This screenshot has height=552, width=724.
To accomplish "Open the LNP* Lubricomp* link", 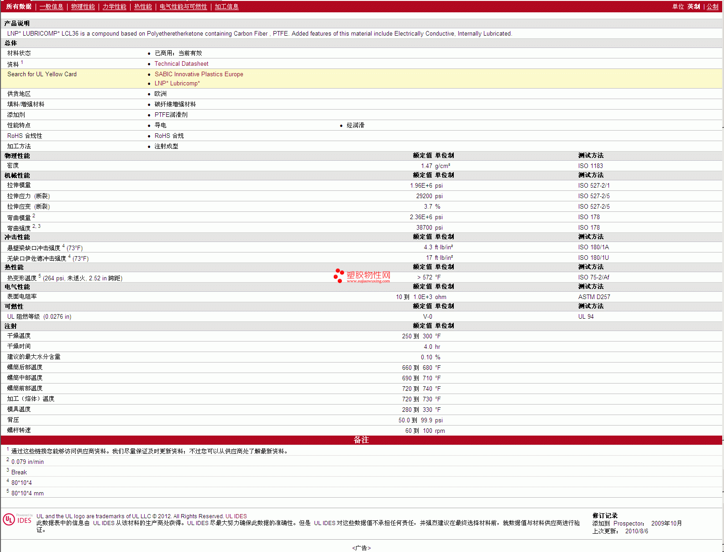I will click(x=177, y=83).
